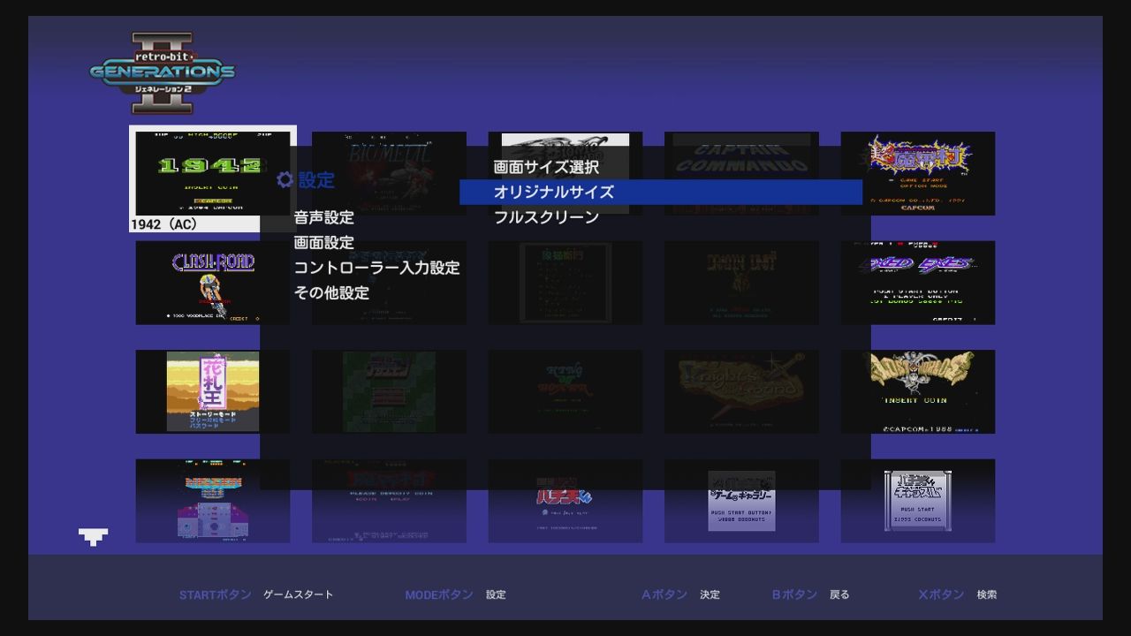Pick the Clash-Road game thumbnail

(212, 283)
